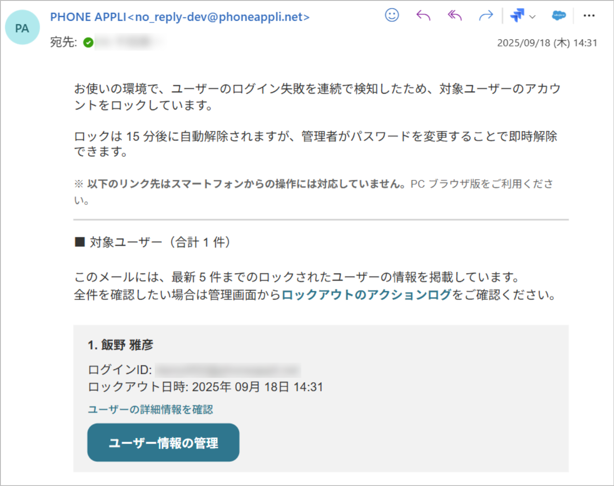The height and width of the screenshot is (486, 614).
Task: Click the ユーザーの詳細情報を確認 link
Action: 150,409
